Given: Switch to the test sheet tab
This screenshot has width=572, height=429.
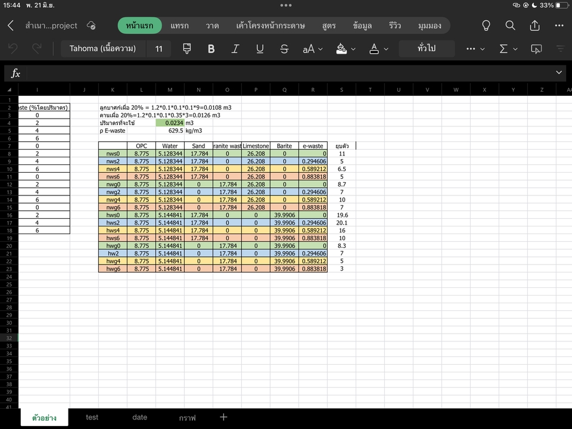Looking at the screenshot, I should pyautogui.click(x=92, y=417).
